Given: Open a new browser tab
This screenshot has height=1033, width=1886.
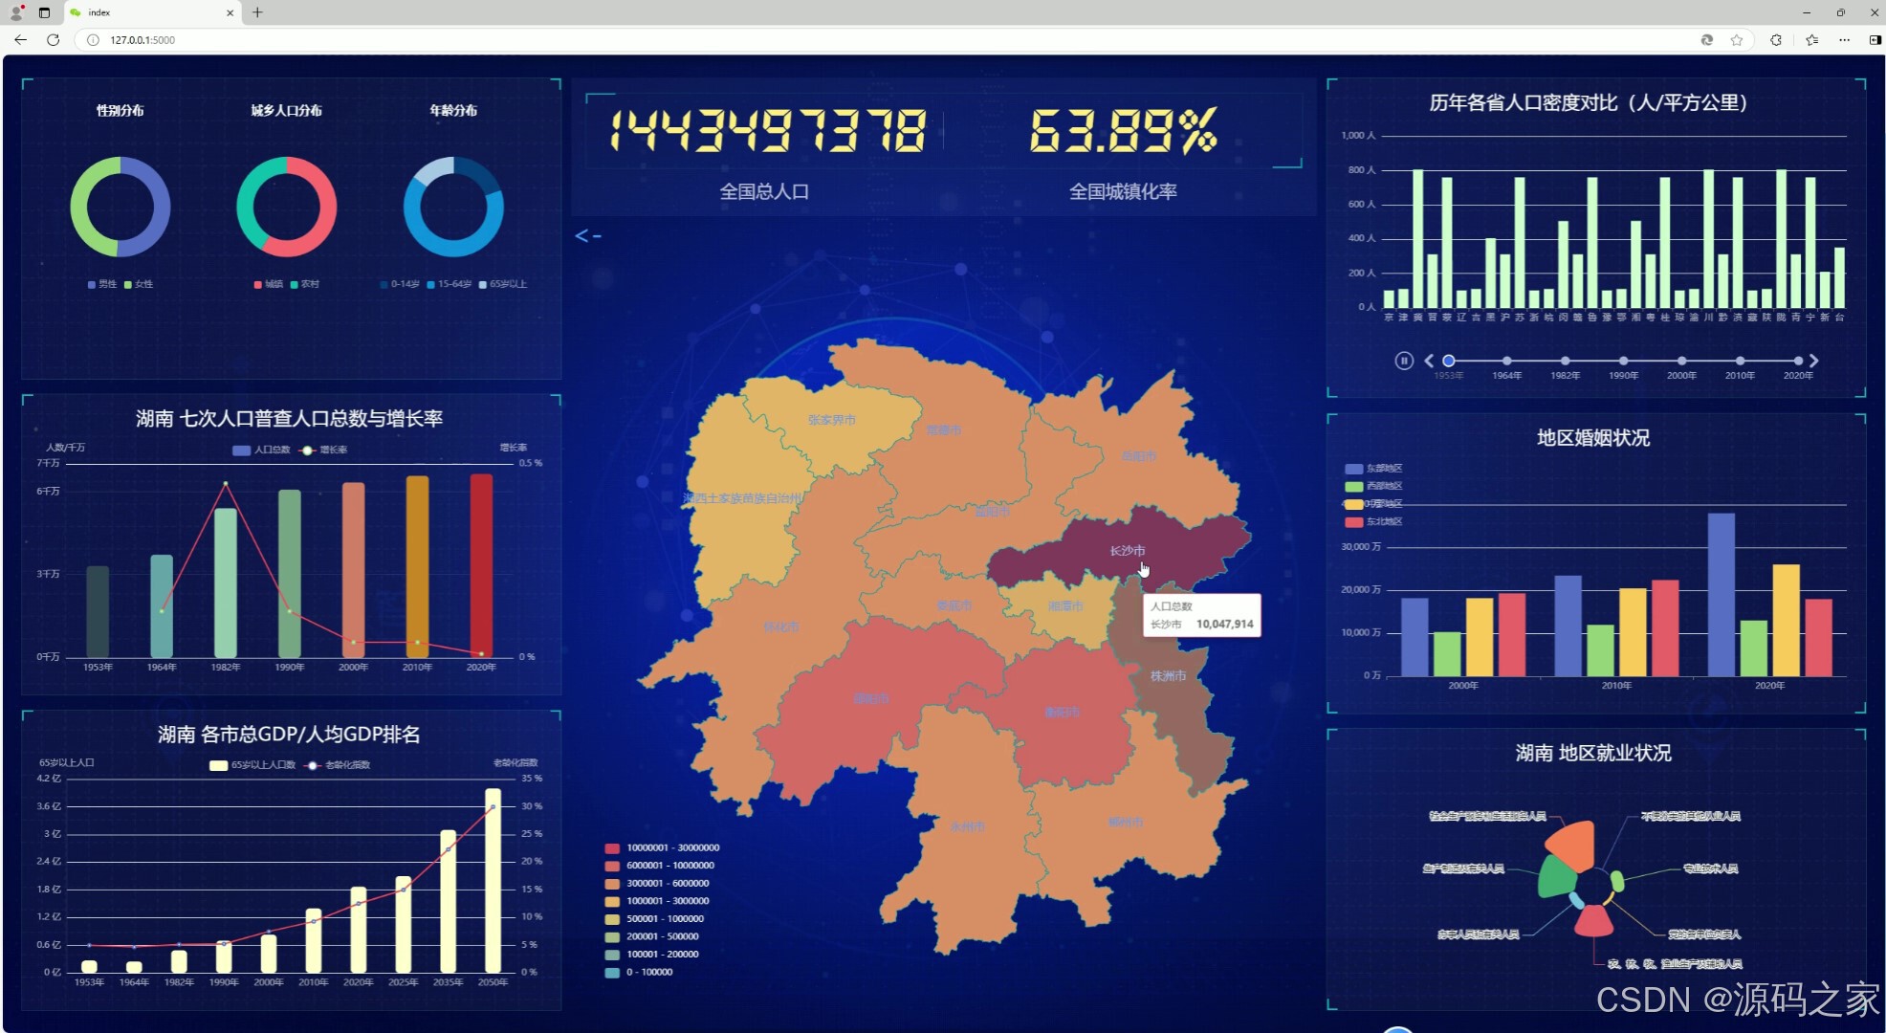Looking at the screenshot, I should [257, 12].
